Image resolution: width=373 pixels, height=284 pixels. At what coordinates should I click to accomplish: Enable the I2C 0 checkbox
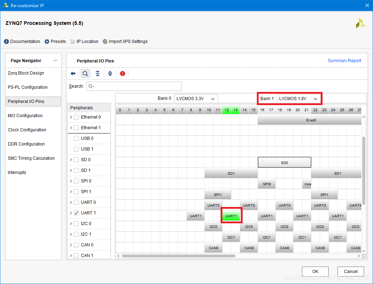coord(76,224)
